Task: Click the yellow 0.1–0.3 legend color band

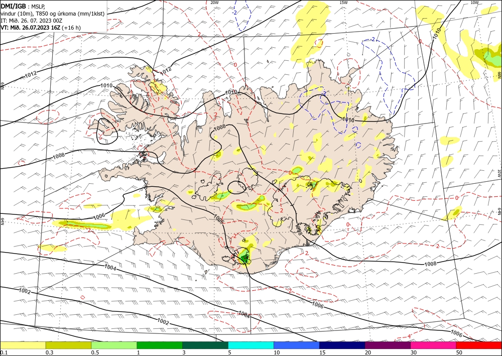Action: click(x=23, y=345)
